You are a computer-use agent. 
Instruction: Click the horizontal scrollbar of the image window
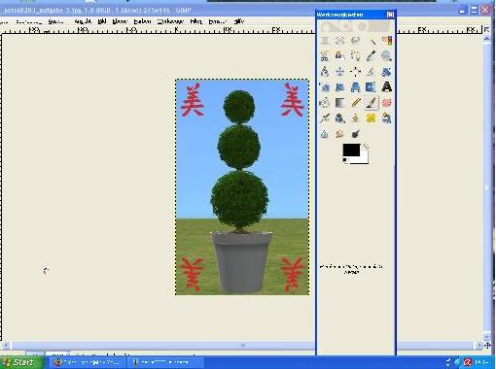click(241, 346)
